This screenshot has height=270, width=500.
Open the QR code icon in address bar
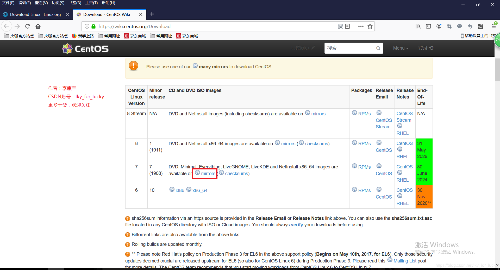pos(340,26)
